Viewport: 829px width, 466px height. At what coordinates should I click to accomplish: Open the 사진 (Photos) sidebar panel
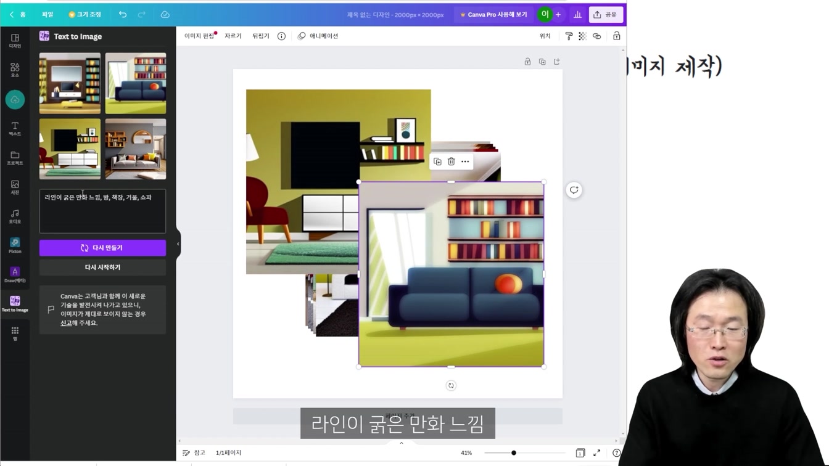(x=15, y=187)
